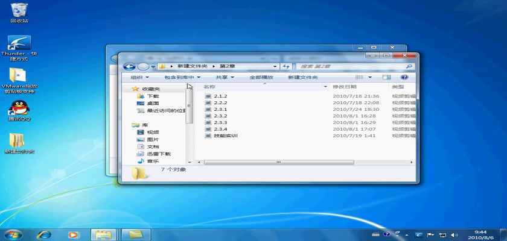This screenshot has width=507, height=241.
Task: Click the 新建文件夹 toolbar button
Action: (302, 77)
